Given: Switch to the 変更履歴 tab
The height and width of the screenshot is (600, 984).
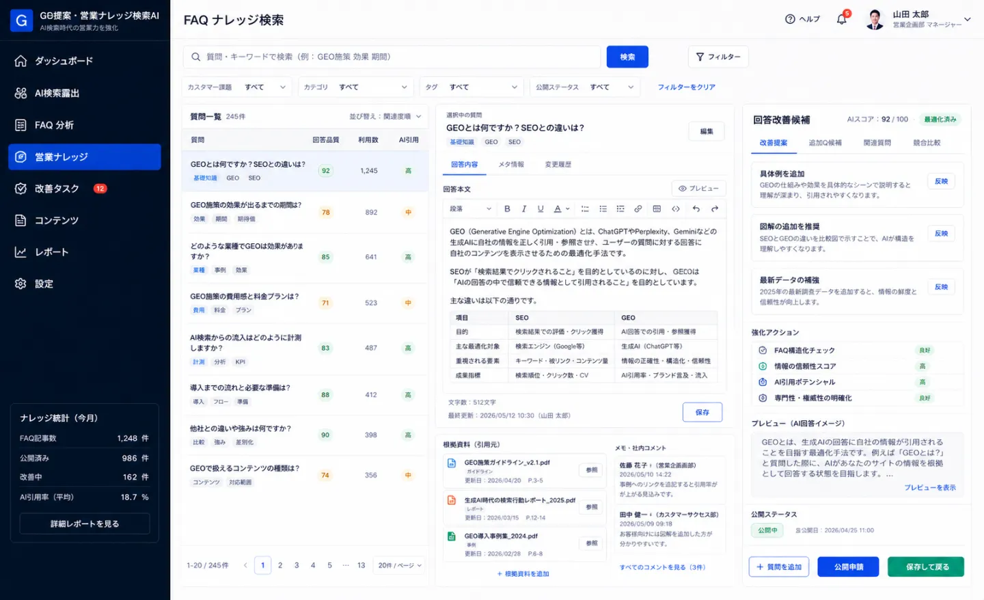Looking at the screenshot, I should [558, 165].
